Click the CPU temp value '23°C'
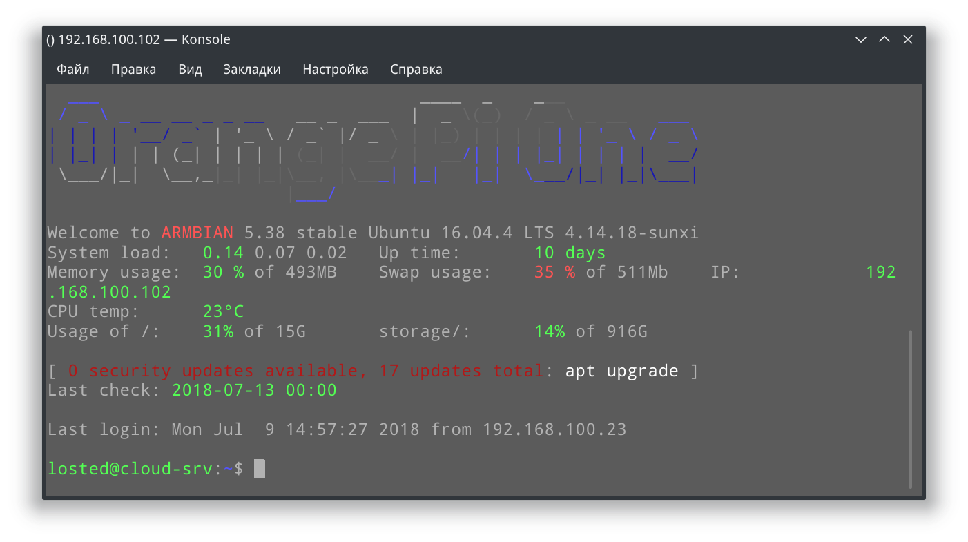 [223, 311]
